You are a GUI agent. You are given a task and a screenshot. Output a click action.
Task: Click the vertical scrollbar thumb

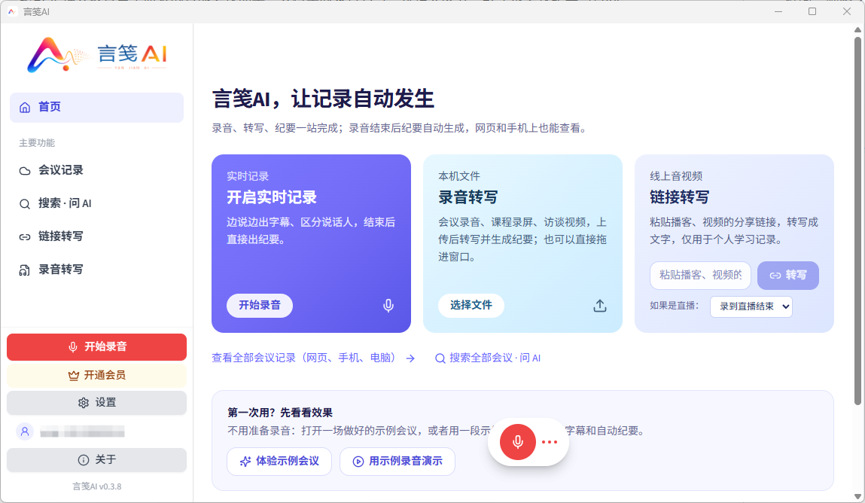click(x=857, y=221)
